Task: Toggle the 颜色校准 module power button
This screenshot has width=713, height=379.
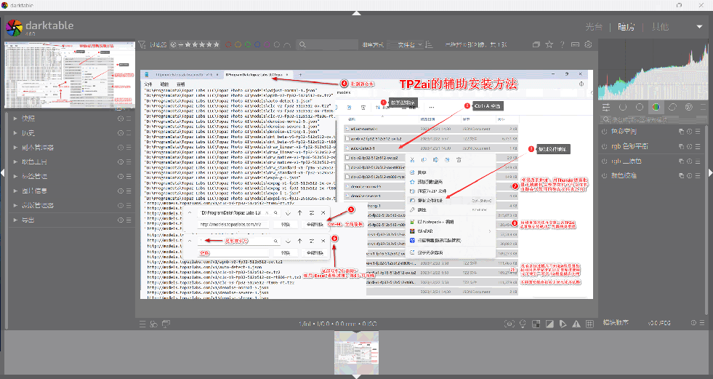Action: pyautogui.click(x=604, y=175)
